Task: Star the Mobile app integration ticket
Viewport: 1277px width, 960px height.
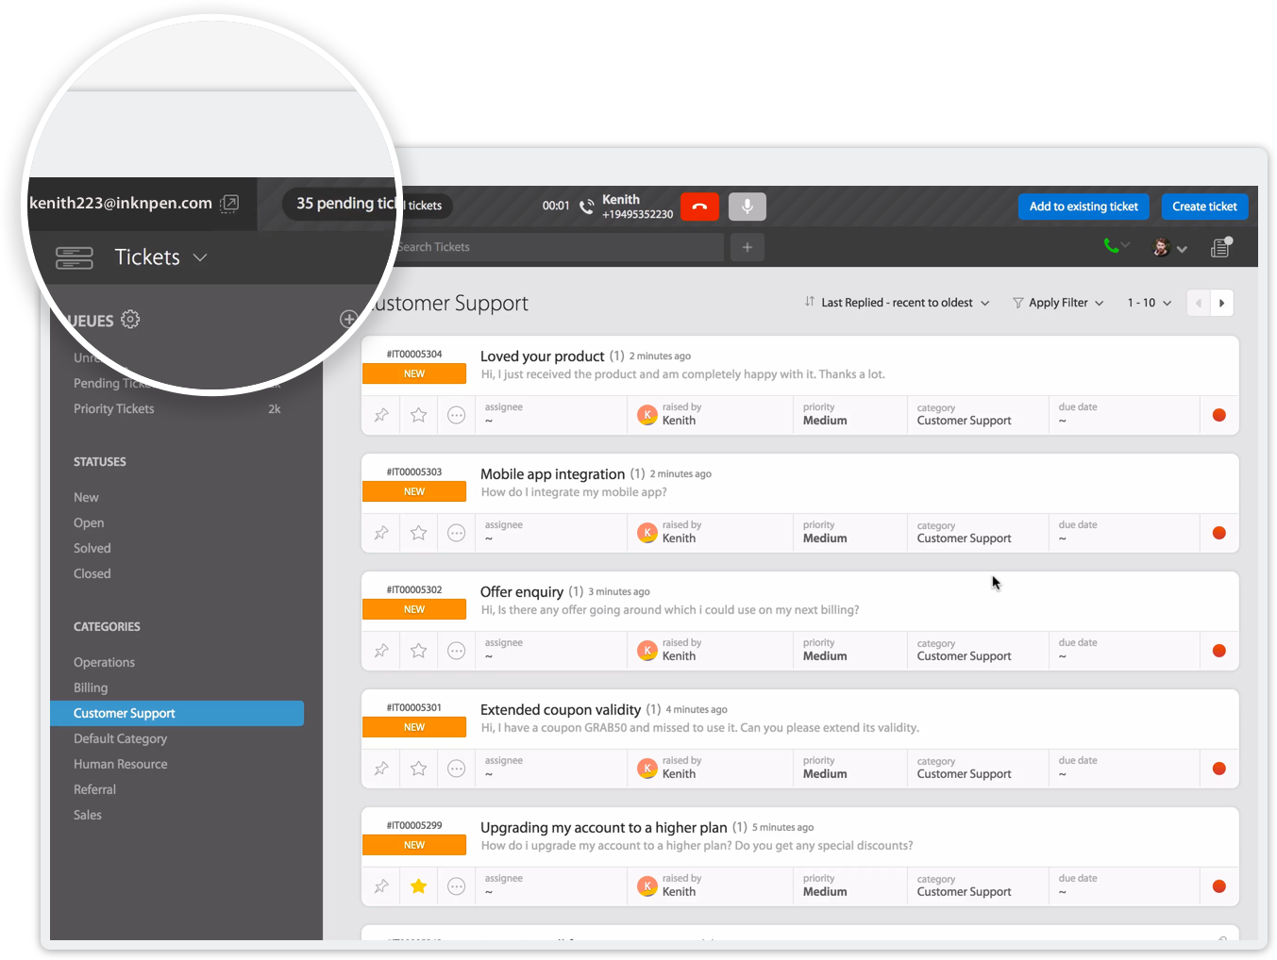Action: pos(419,533)
